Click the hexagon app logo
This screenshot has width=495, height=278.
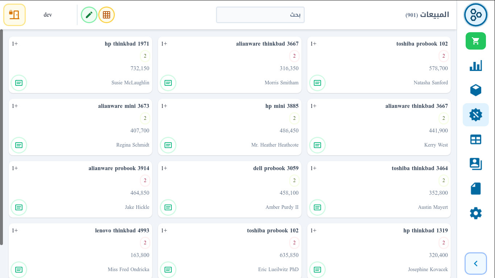pos(475,15)
